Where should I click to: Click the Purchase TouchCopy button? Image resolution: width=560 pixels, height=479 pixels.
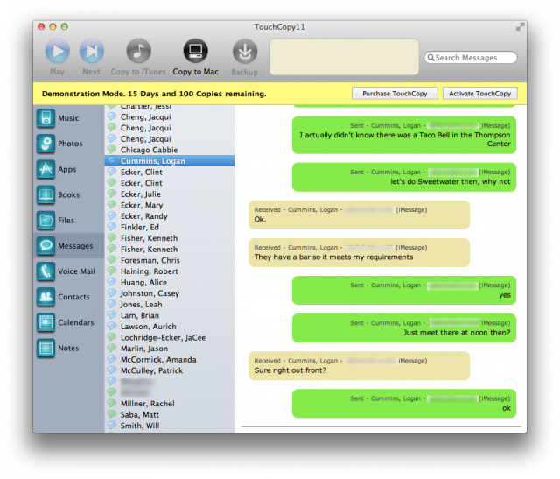[x=395, y=94]
